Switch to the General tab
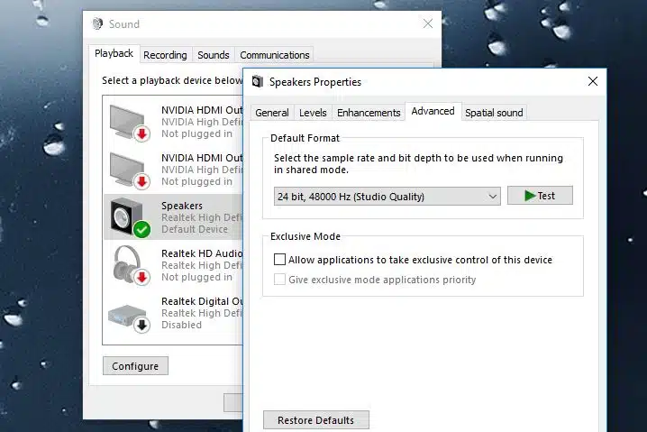647x432 pixels. 272,113
